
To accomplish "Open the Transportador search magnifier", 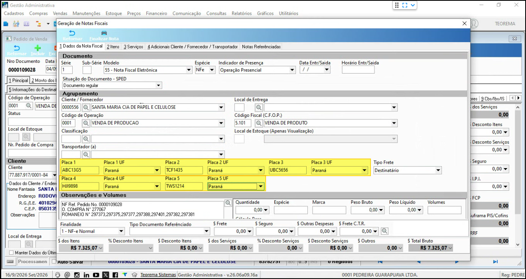I will 86,155.
